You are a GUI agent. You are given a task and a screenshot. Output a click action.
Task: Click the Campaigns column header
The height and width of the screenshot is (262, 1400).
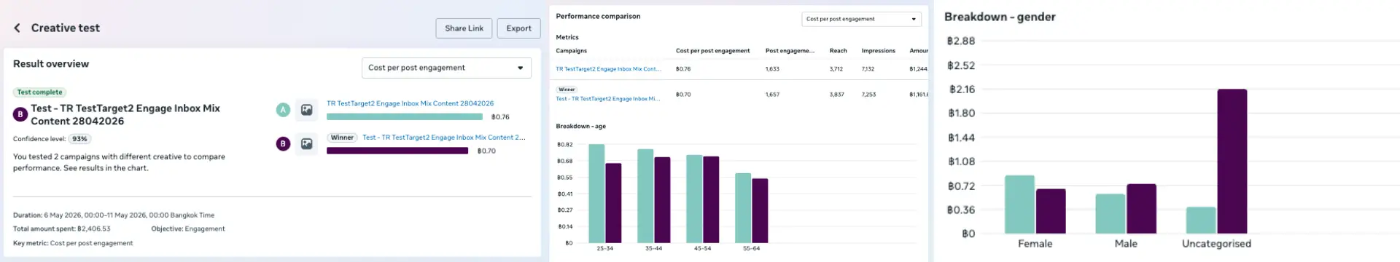pos(571,51)
